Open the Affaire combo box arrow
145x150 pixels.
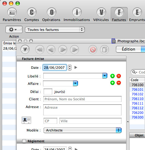pos(75,83)
